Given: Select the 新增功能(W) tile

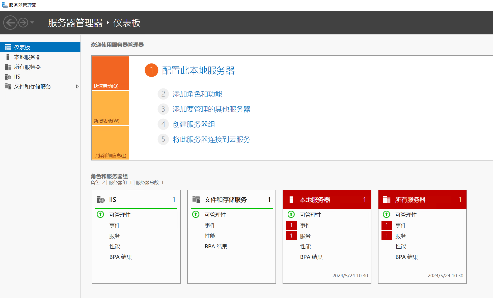Looking at the screenshot, I should tap(111, 108).
